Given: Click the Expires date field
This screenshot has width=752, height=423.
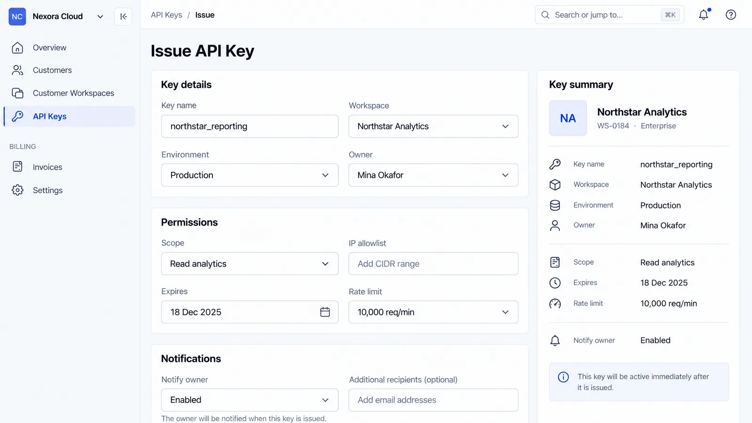Looking at the screenshot, I should click(x=250, y=312).
